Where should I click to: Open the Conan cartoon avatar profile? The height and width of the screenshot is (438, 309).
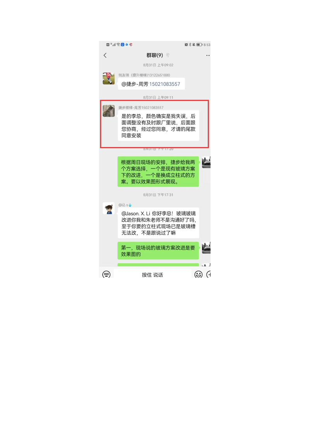(x=109, y=208)
